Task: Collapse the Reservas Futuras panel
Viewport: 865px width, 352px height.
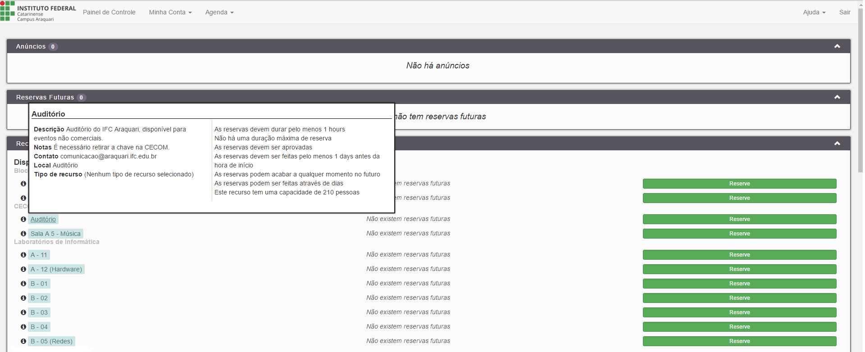Action: [x=837, y=97]
